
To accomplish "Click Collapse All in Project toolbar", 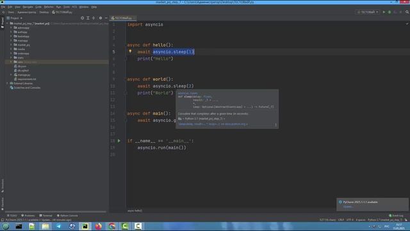I will tap(94, 18).
